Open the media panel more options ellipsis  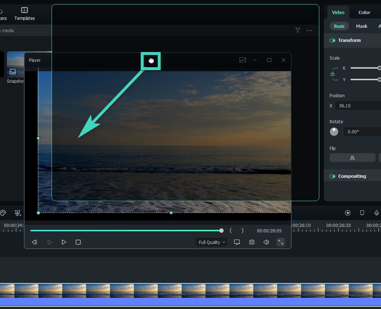coord(309,31)
